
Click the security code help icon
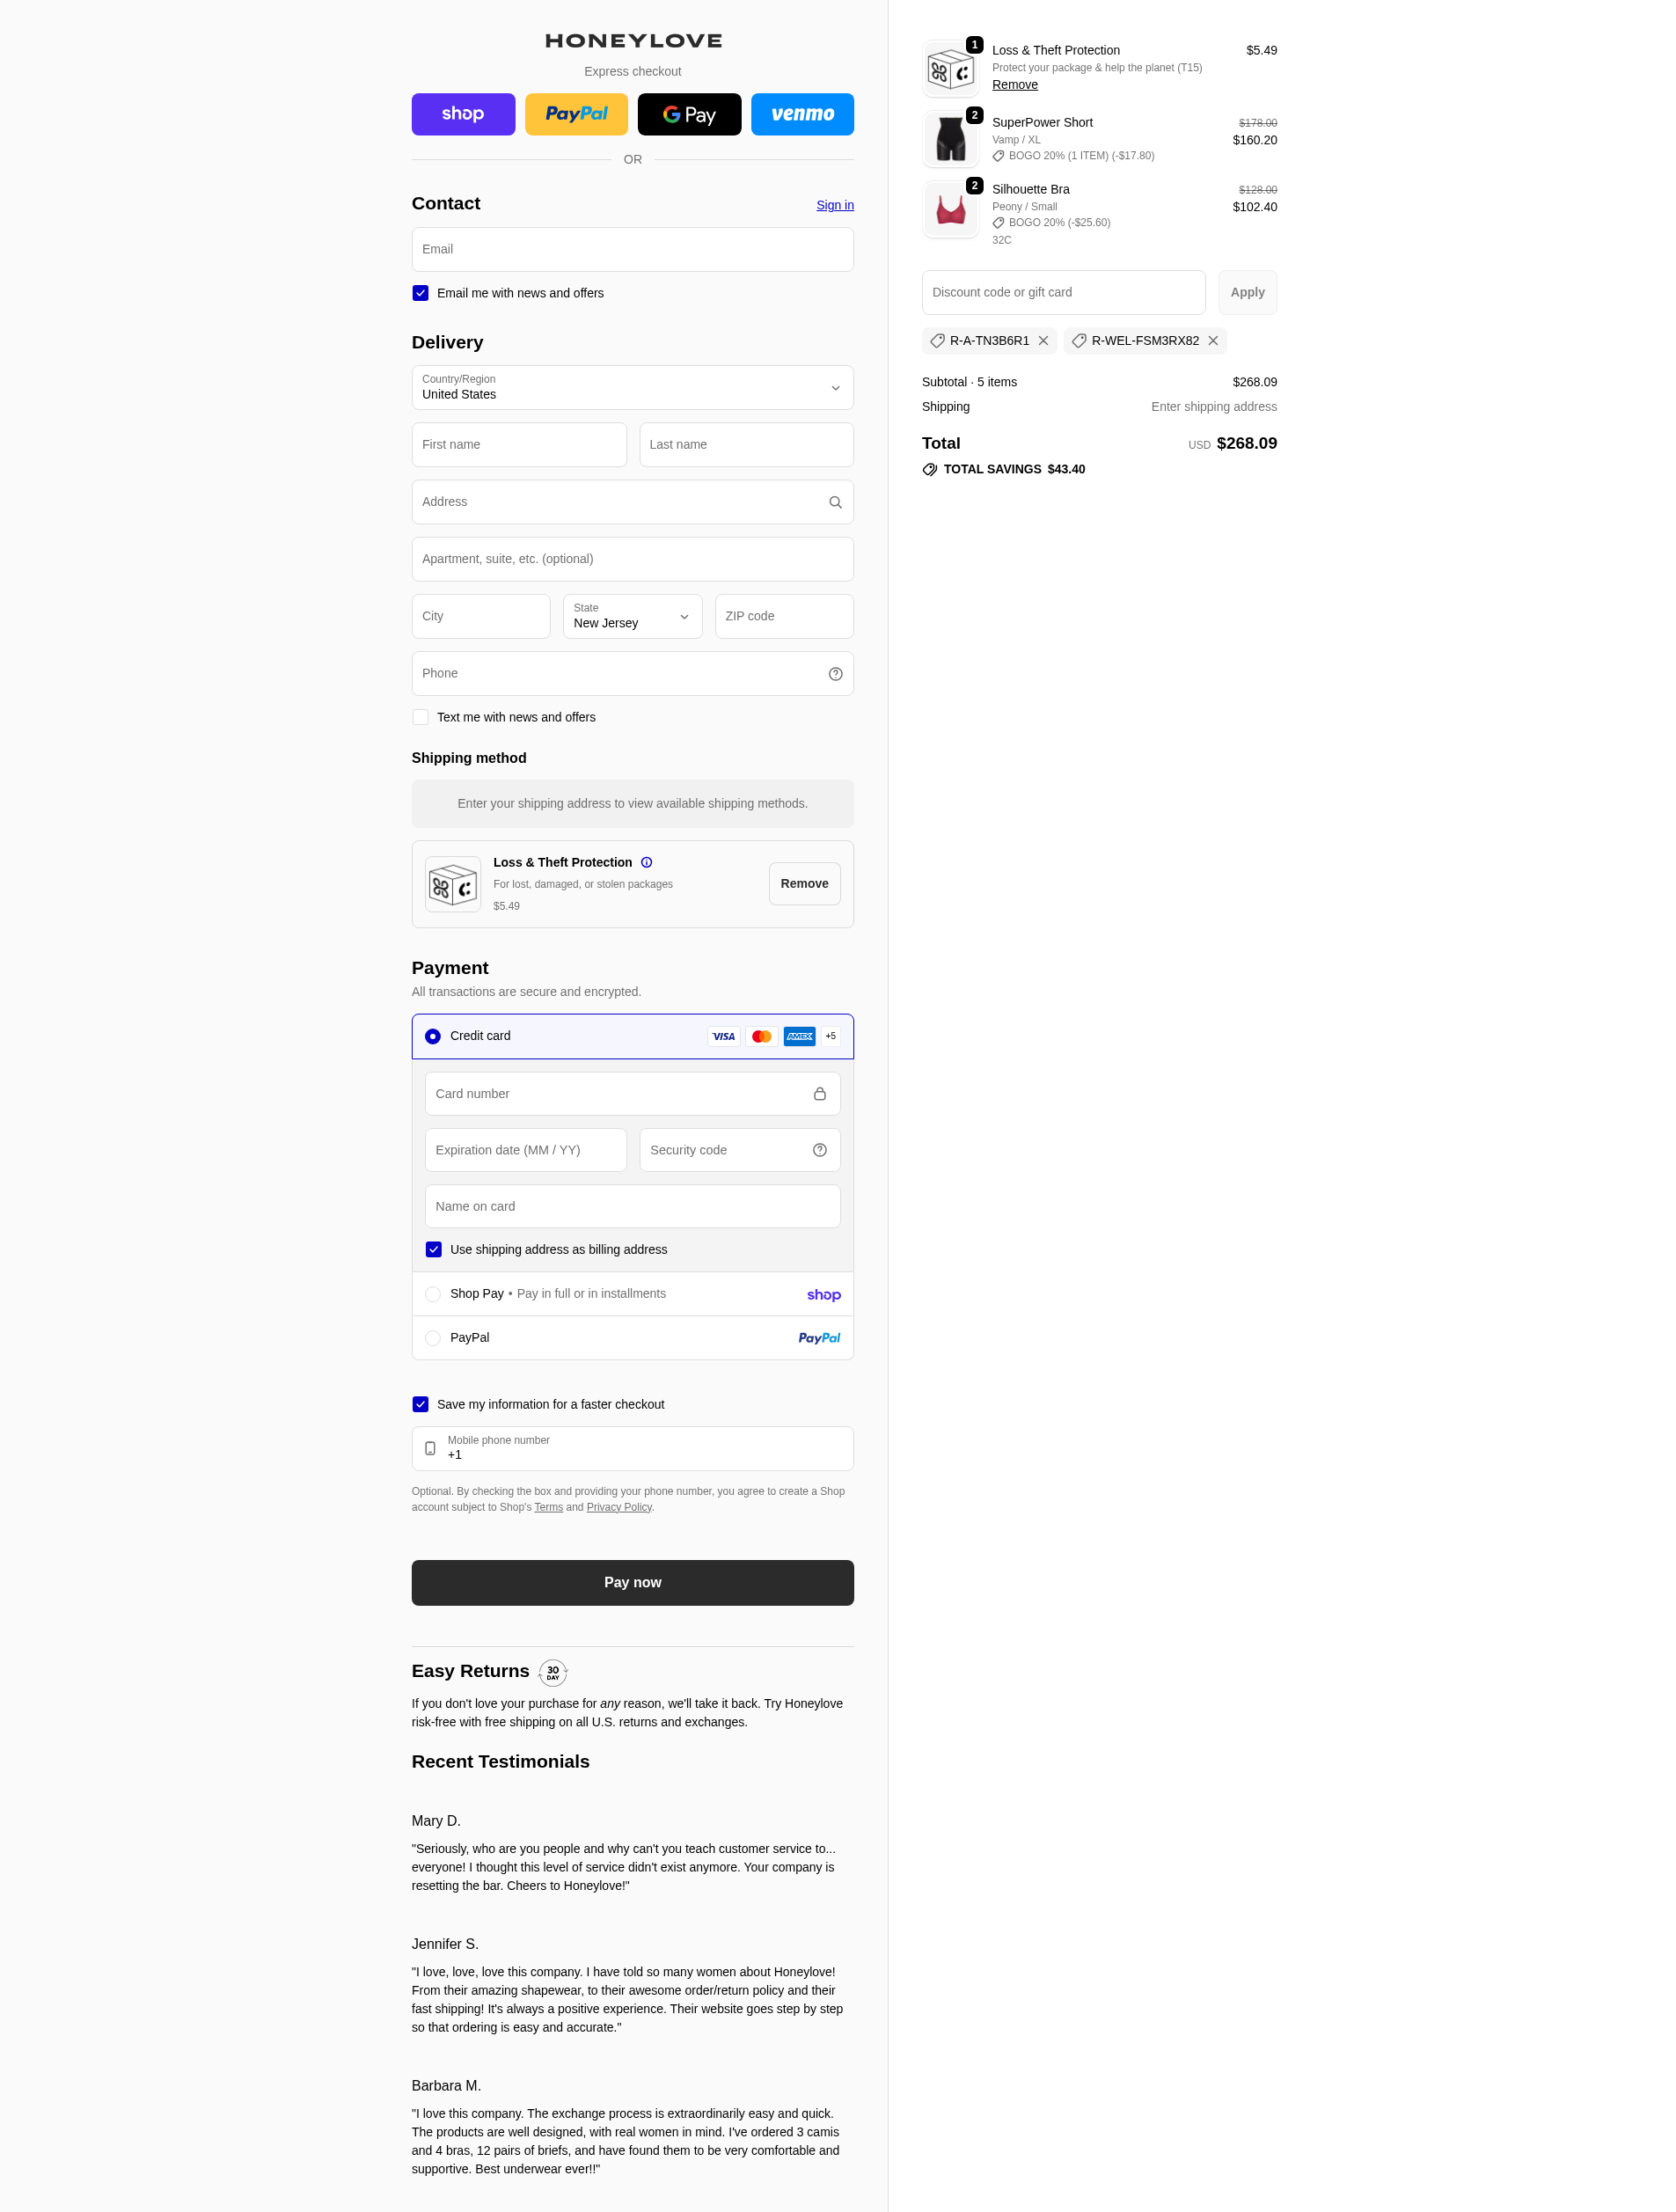[819, 1150]
